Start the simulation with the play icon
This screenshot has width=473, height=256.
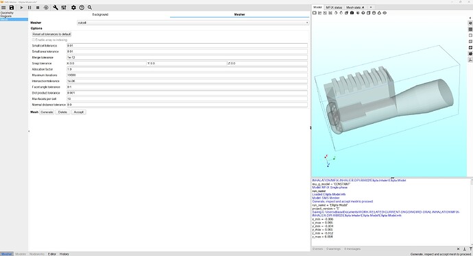(21, 8)
